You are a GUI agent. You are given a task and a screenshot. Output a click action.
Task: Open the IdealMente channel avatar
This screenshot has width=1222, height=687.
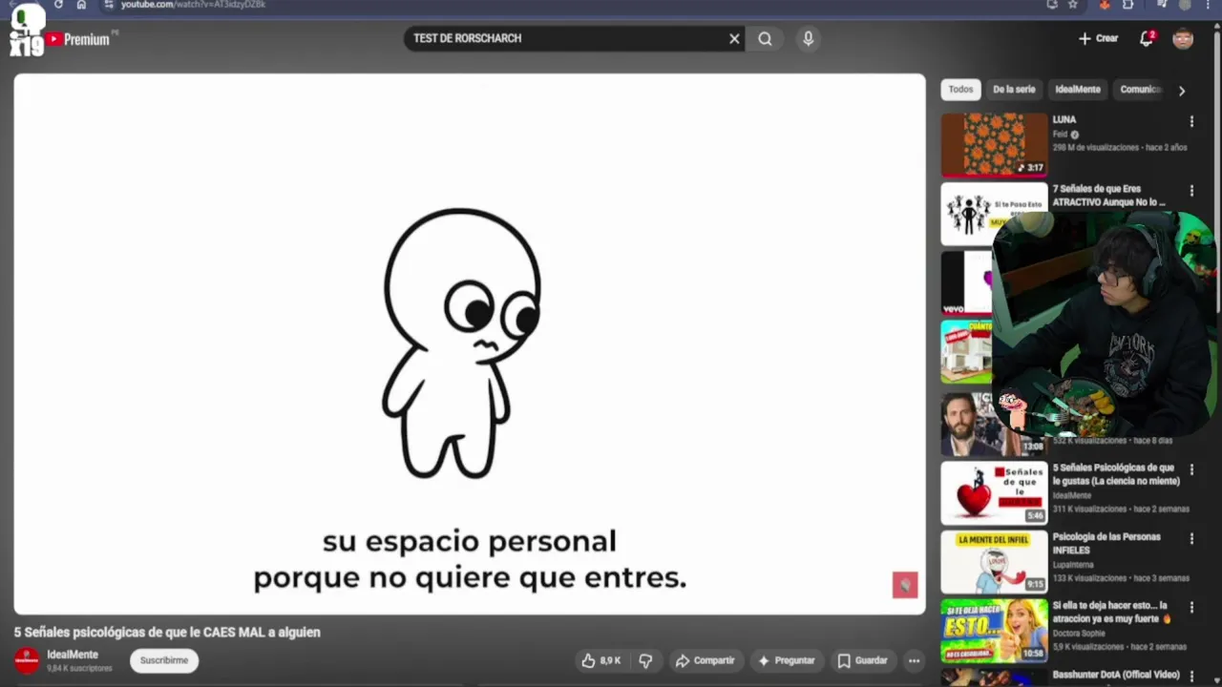[x=27, y=660]
